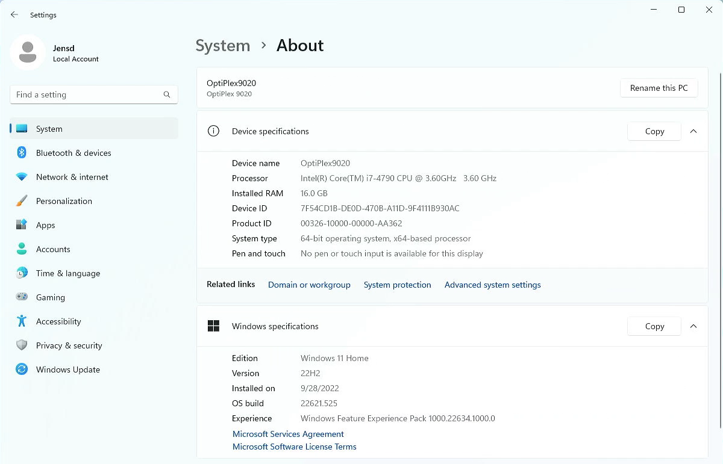This screenshot has width=723, height=464.
Task: Open the Microsoft Services Agreement
Action: [288, 434]
